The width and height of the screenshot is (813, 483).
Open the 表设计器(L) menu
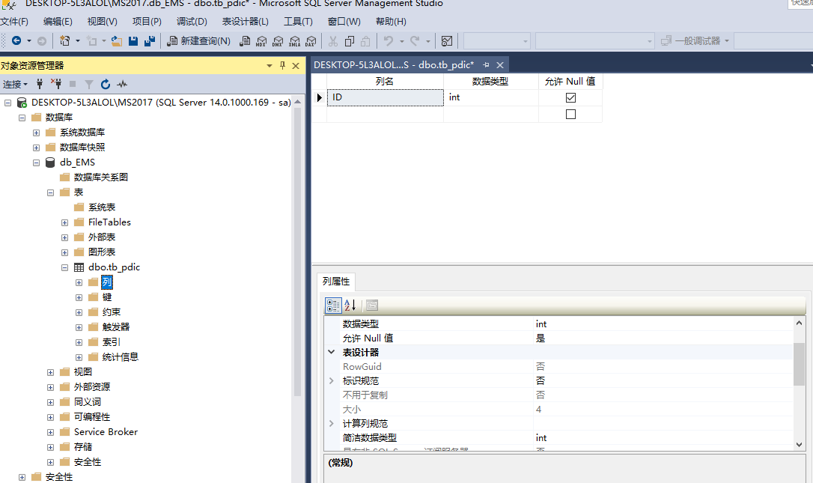click(x=246, y=21)
